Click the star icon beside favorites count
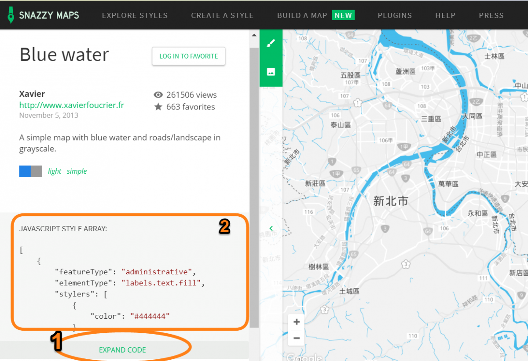This screenshot has height=361, width=528. [x=158, y=106]
